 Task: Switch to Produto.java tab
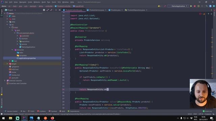click(x=115, y=10)
